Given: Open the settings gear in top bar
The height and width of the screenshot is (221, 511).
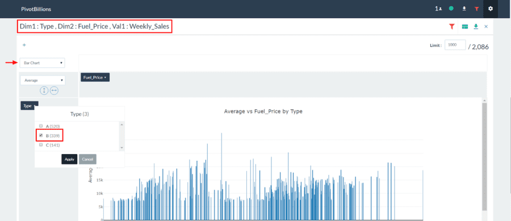Looking at the screenshot, I should pyautogui.click(x=491, y=9).
